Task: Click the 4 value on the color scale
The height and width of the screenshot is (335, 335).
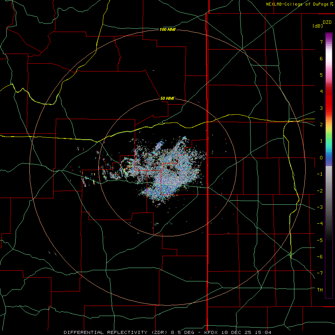Action: tap(321, 92)
